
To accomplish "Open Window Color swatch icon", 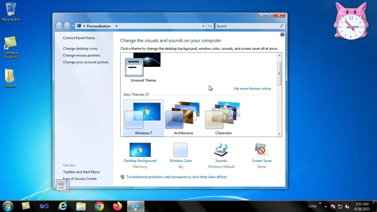I will click(x=181, y=150).
